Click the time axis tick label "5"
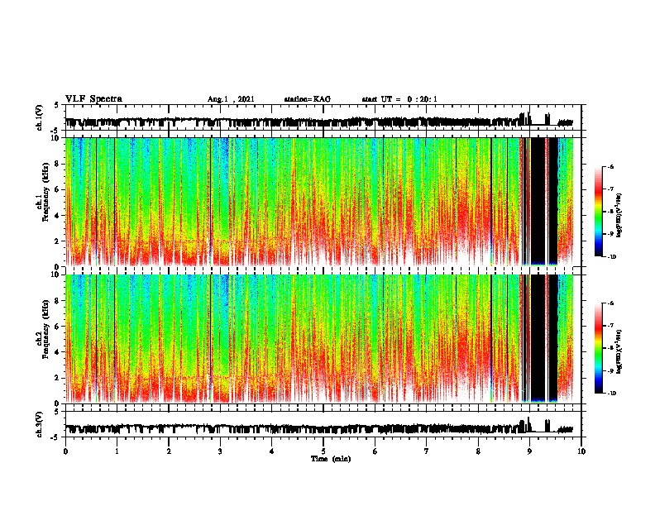Screen dimensions: 655x506 (323, 451)
